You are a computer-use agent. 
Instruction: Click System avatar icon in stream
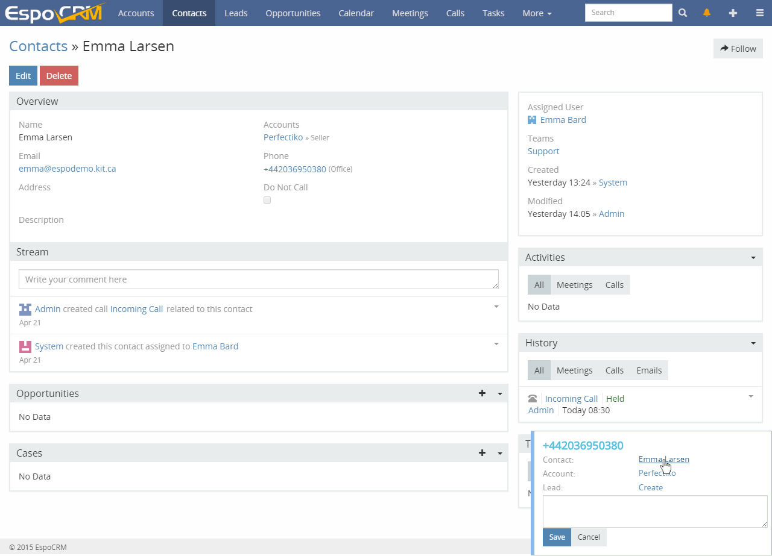click(25, 346)
